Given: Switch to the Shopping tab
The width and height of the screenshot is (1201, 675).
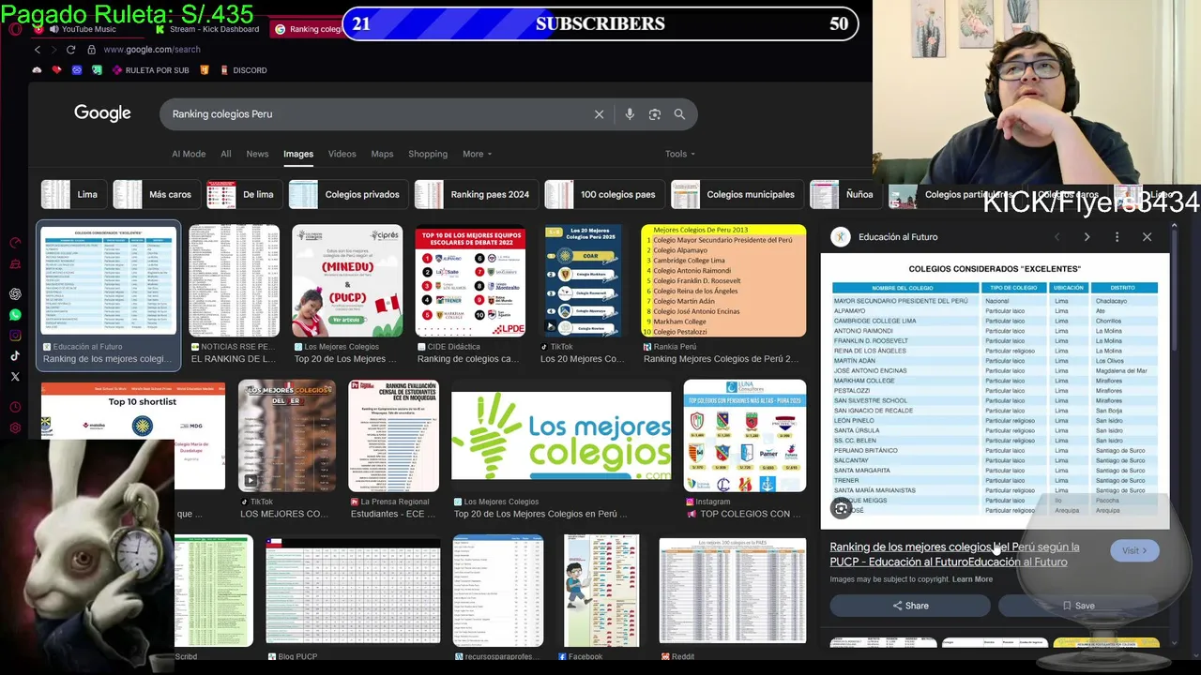Looking at the screenshot, I should pos(428,154).
